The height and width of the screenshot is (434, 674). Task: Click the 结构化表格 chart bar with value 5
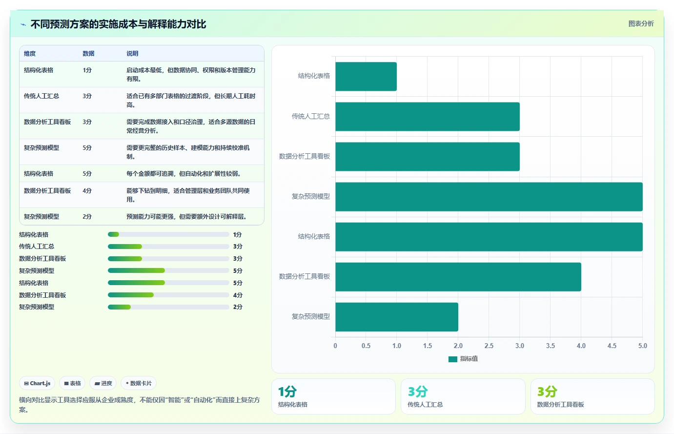coord(489,237)
